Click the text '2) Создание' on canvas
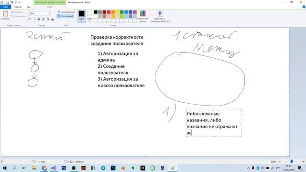 pyautogui.click(x=111, y=66)
